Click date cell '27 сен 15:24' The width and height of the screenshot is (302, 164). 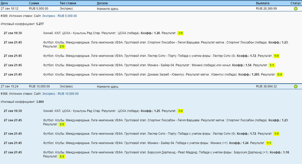(9, 86)
